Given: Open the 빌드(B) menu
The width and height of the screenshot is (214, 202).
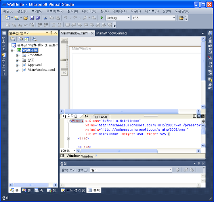Looking at the screenshot, I should click(x=73, y=11).
